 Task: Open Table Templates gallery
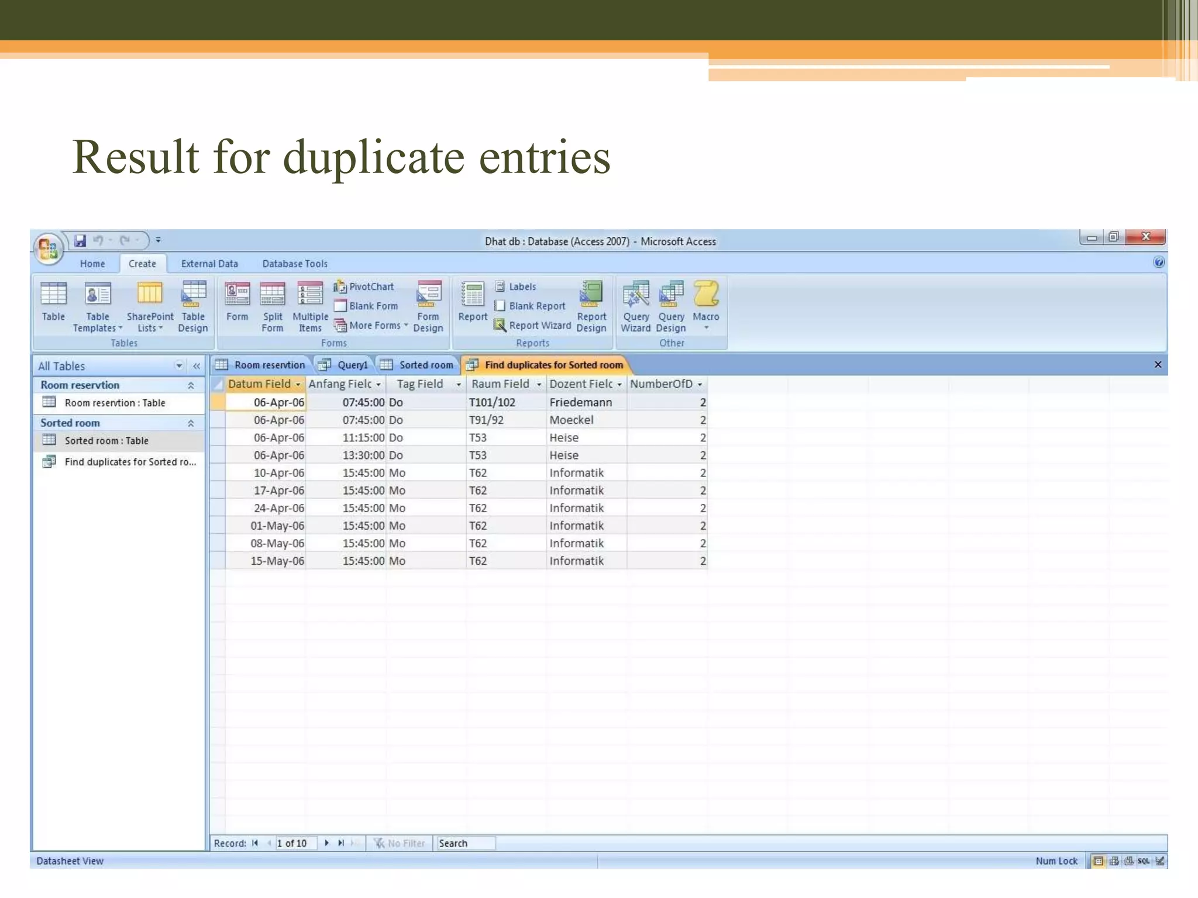[97, 307]
